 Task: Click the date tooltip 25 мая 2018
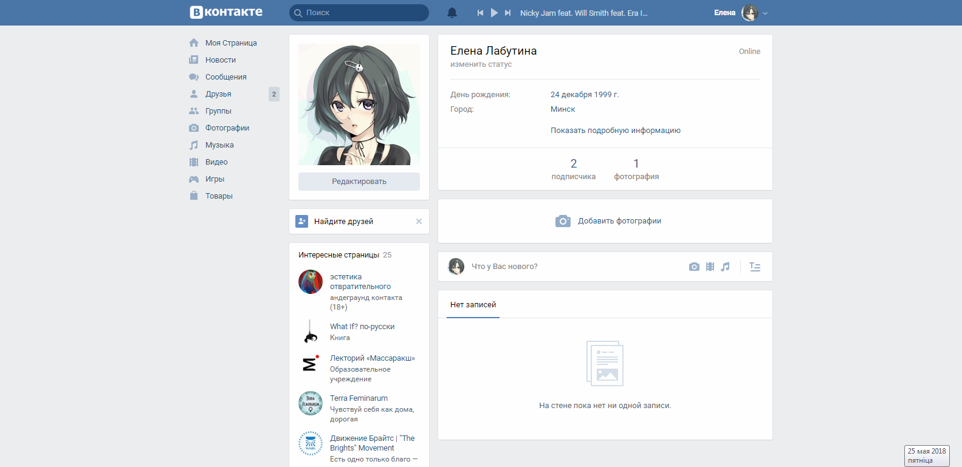927,455
